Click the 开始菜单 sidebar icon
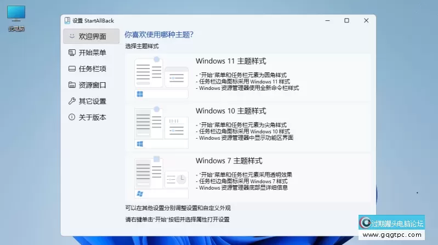This screenshot has width=438, height=245. 71,53
